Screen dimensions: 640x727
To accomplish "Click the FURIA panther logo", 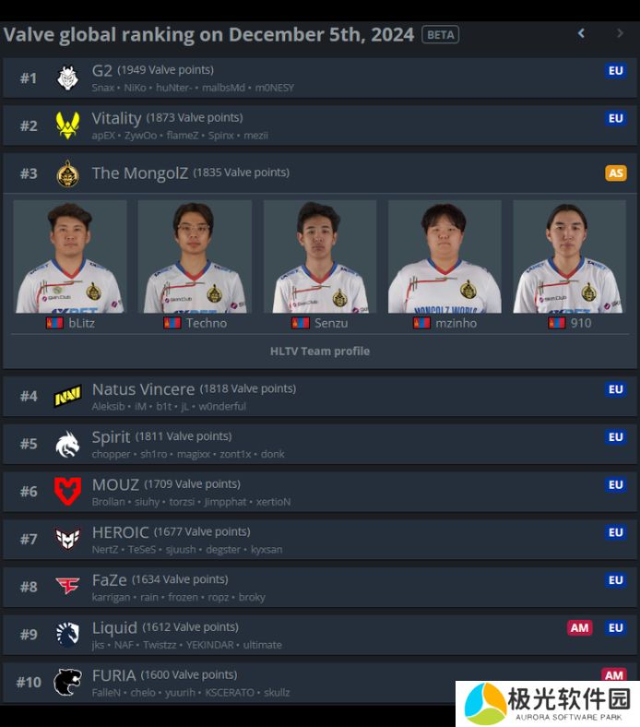I will [x=67, y=682].
